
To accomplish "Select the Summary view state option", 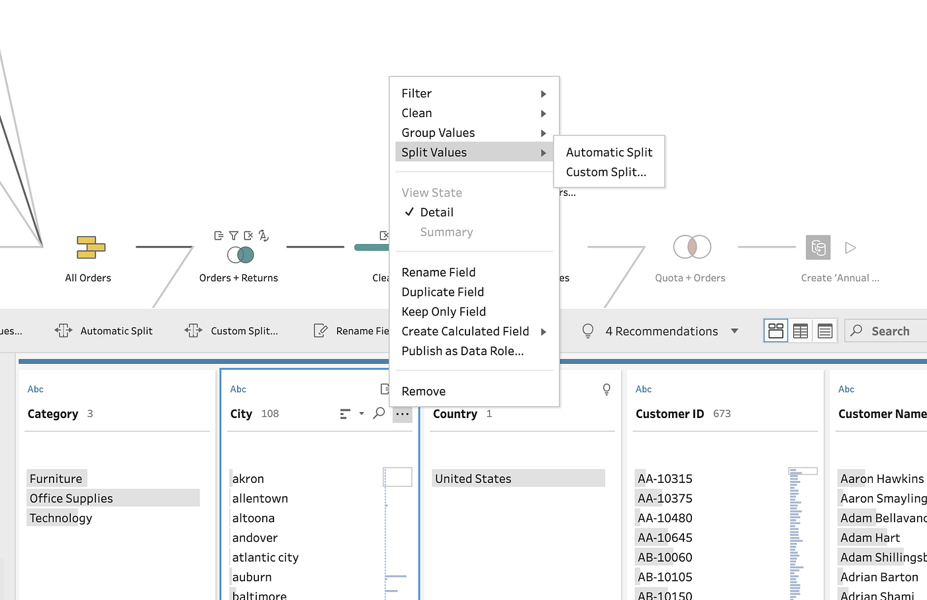I will point(446,232).
